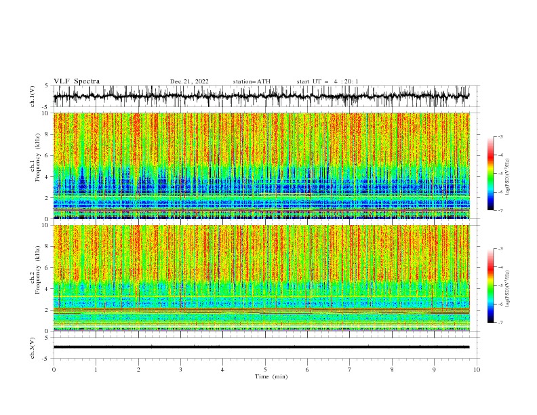Click the "6" kHz tick of ch.1 spectrogram
The width and height of the screenshot is (537, 415).
pyautogui.click(x=48, y=155)
